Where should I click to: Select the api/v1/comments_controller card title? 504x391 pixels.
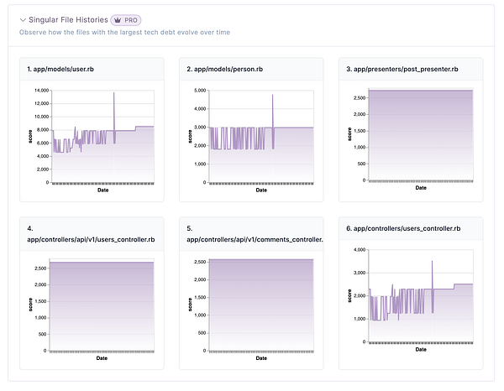tap(255, 239)
